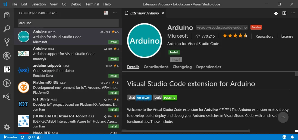Open the Selection menu

click(39, 4)
